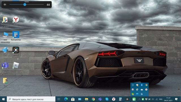Select the Roblox Player desktop shortcut
This screenshot has height=102, width=181.
(x=16, y=67)
